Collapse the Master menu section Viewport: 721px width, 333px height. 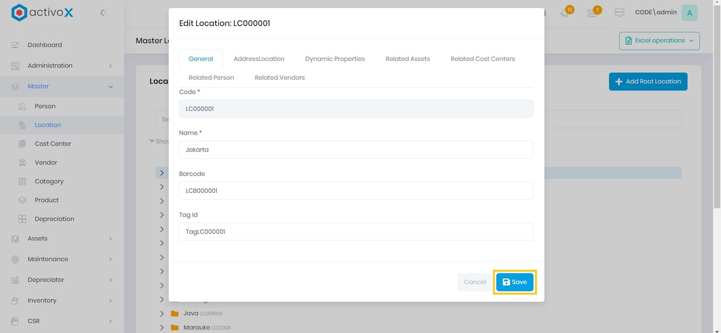pyautogui.click(x=110, y=87)
